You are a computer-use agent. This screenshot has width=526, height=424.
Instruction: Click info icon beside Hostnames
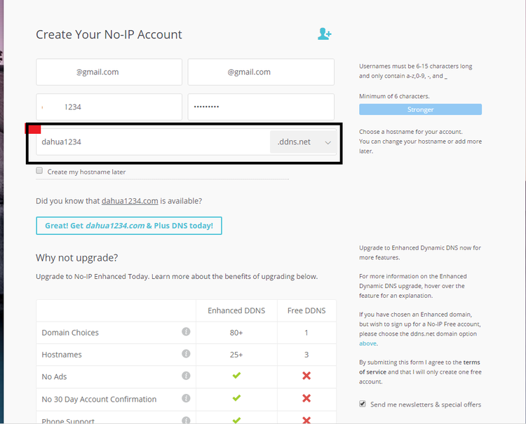tap(186, 354)
